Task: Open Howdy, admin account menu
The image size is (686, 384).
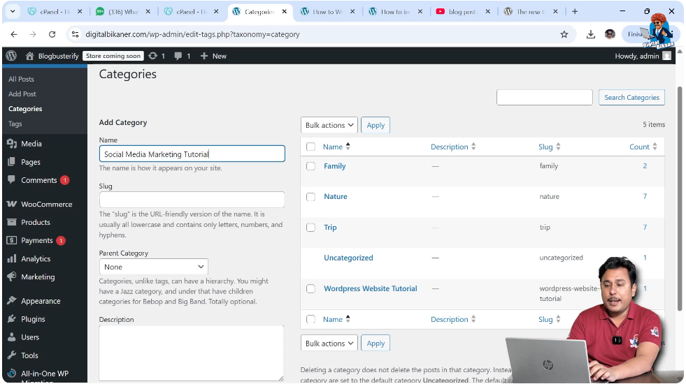Action: [642, 56]
